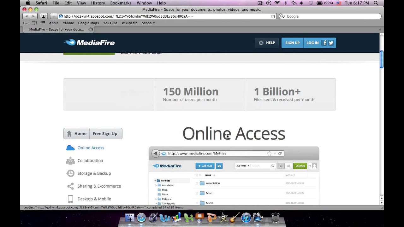Tick the select-all checkbox beside NAME

(197, 175)
